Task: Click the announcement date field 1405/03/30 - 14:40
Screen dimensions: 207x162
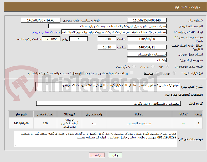Action: point(41,20)
